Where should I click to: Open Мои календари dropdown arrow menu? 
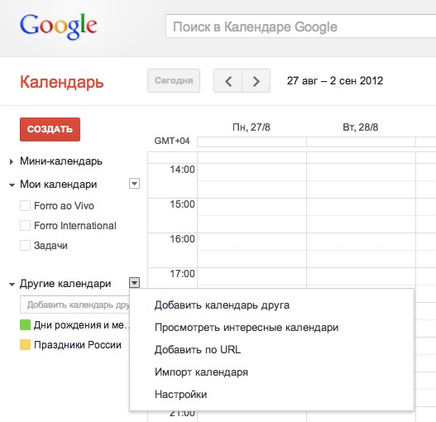pyautogui.click(x=134, y=184)
